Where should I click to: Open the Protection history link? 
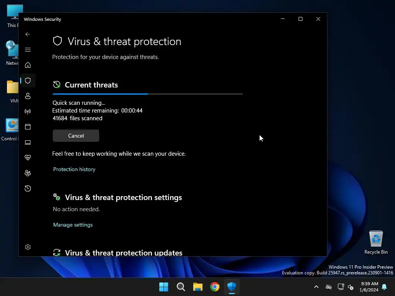(74, 169)
